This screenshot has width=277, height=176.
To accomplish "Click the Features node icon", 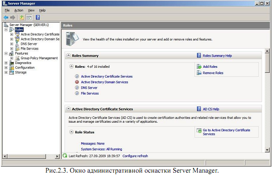I will 12,53.
